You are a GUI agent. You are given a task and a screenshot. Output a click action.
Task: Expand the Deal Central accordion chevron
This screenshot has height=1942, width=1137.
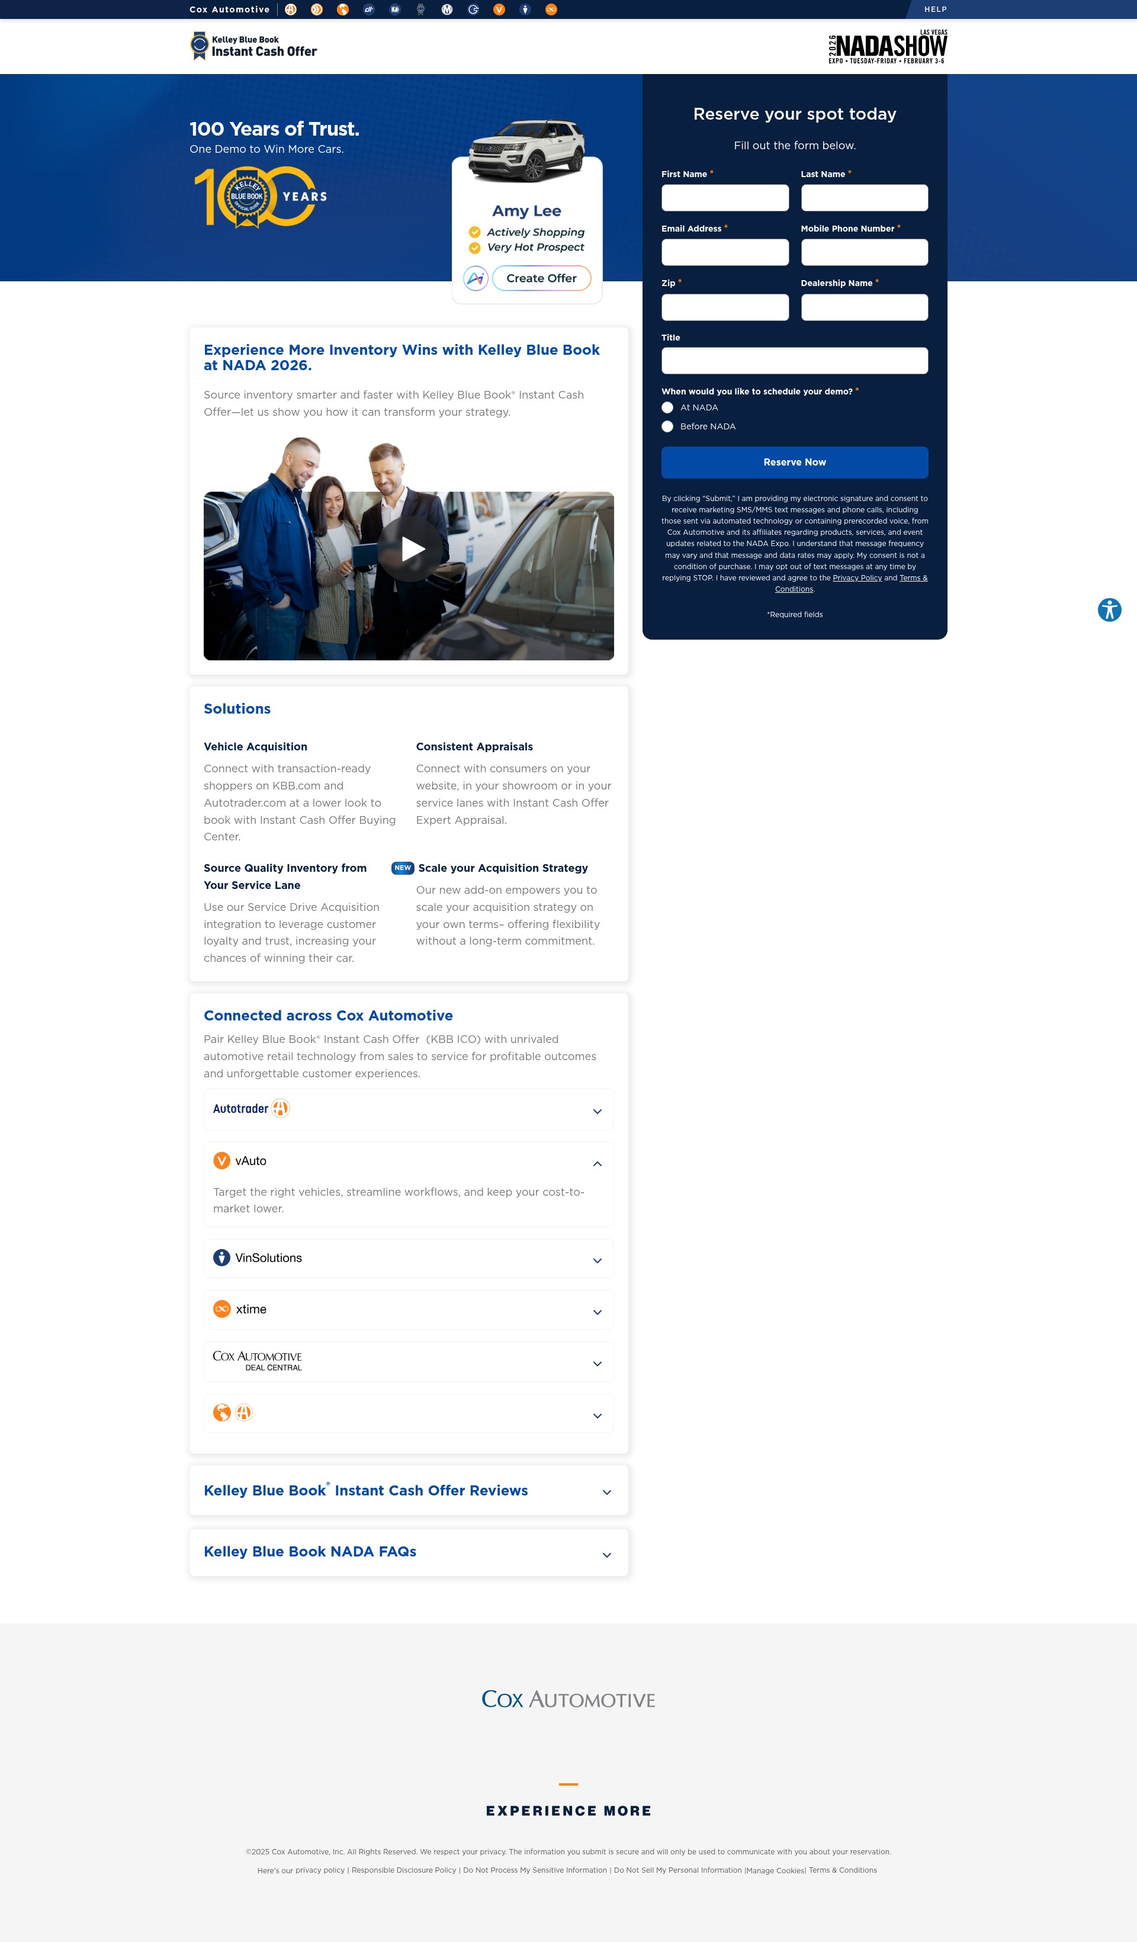(x=597, y=1363)
